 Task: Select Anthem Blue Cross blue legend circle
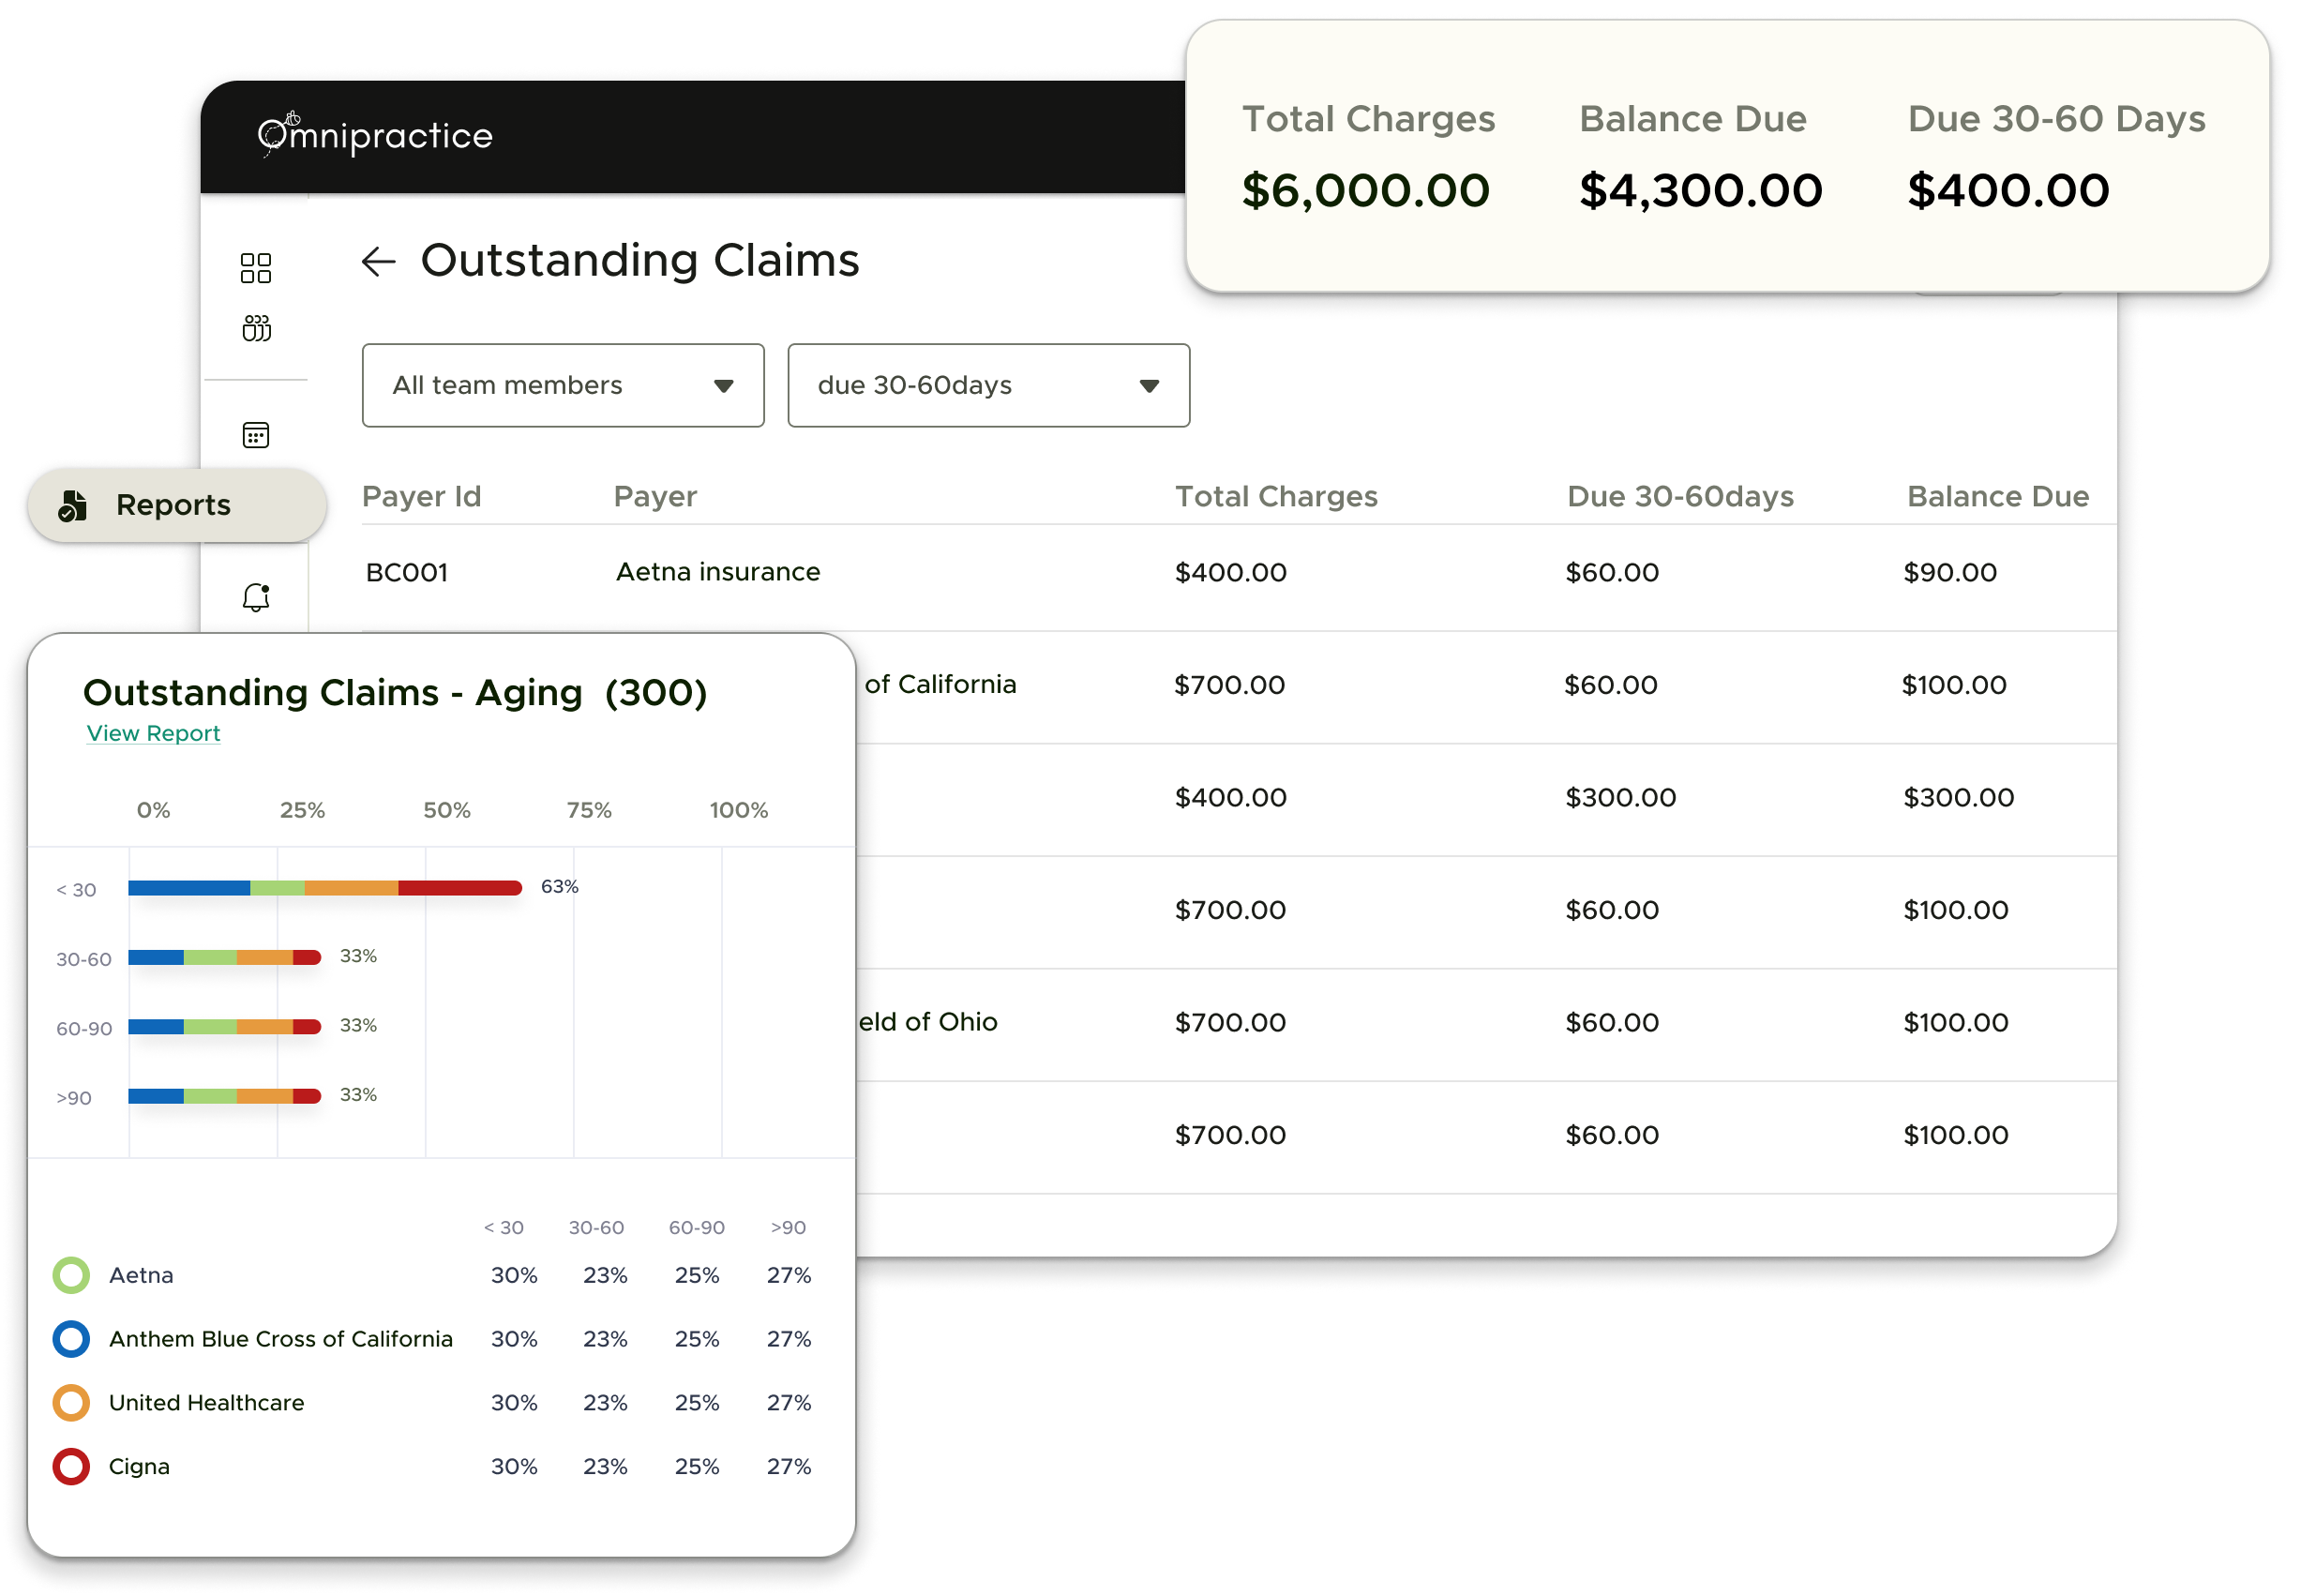[x=71, y=1339]
